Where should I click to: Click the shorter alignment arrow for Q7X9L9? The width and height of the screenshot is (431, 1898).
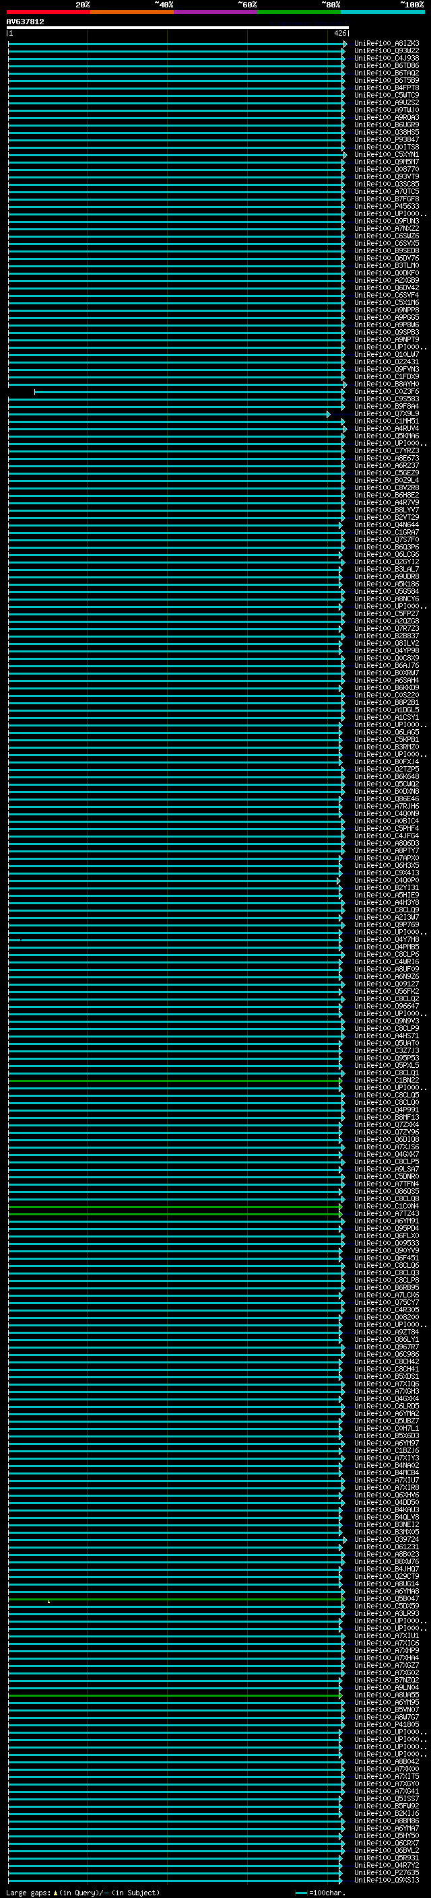click(x=170, y=414)
